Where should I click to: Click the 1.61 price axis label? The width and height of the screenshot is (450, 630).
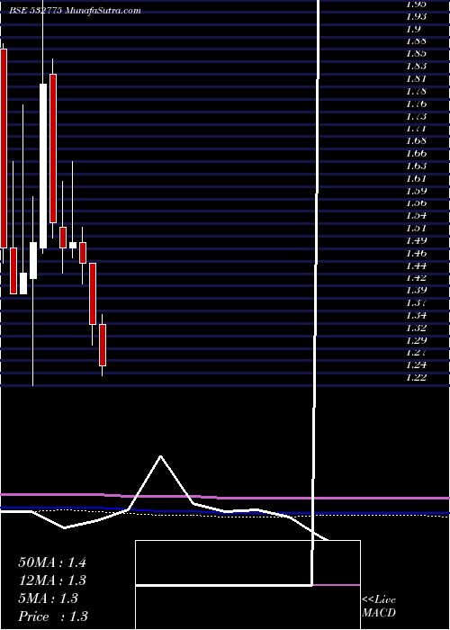416,178
